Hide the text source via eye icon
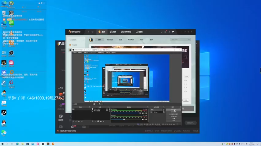 [x=107, y=109]
